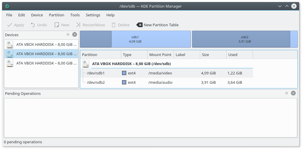This screenshot has height=150, width=303.
Task: Float the Devices panel using diamond icon
Action: [x=68, y=34]
